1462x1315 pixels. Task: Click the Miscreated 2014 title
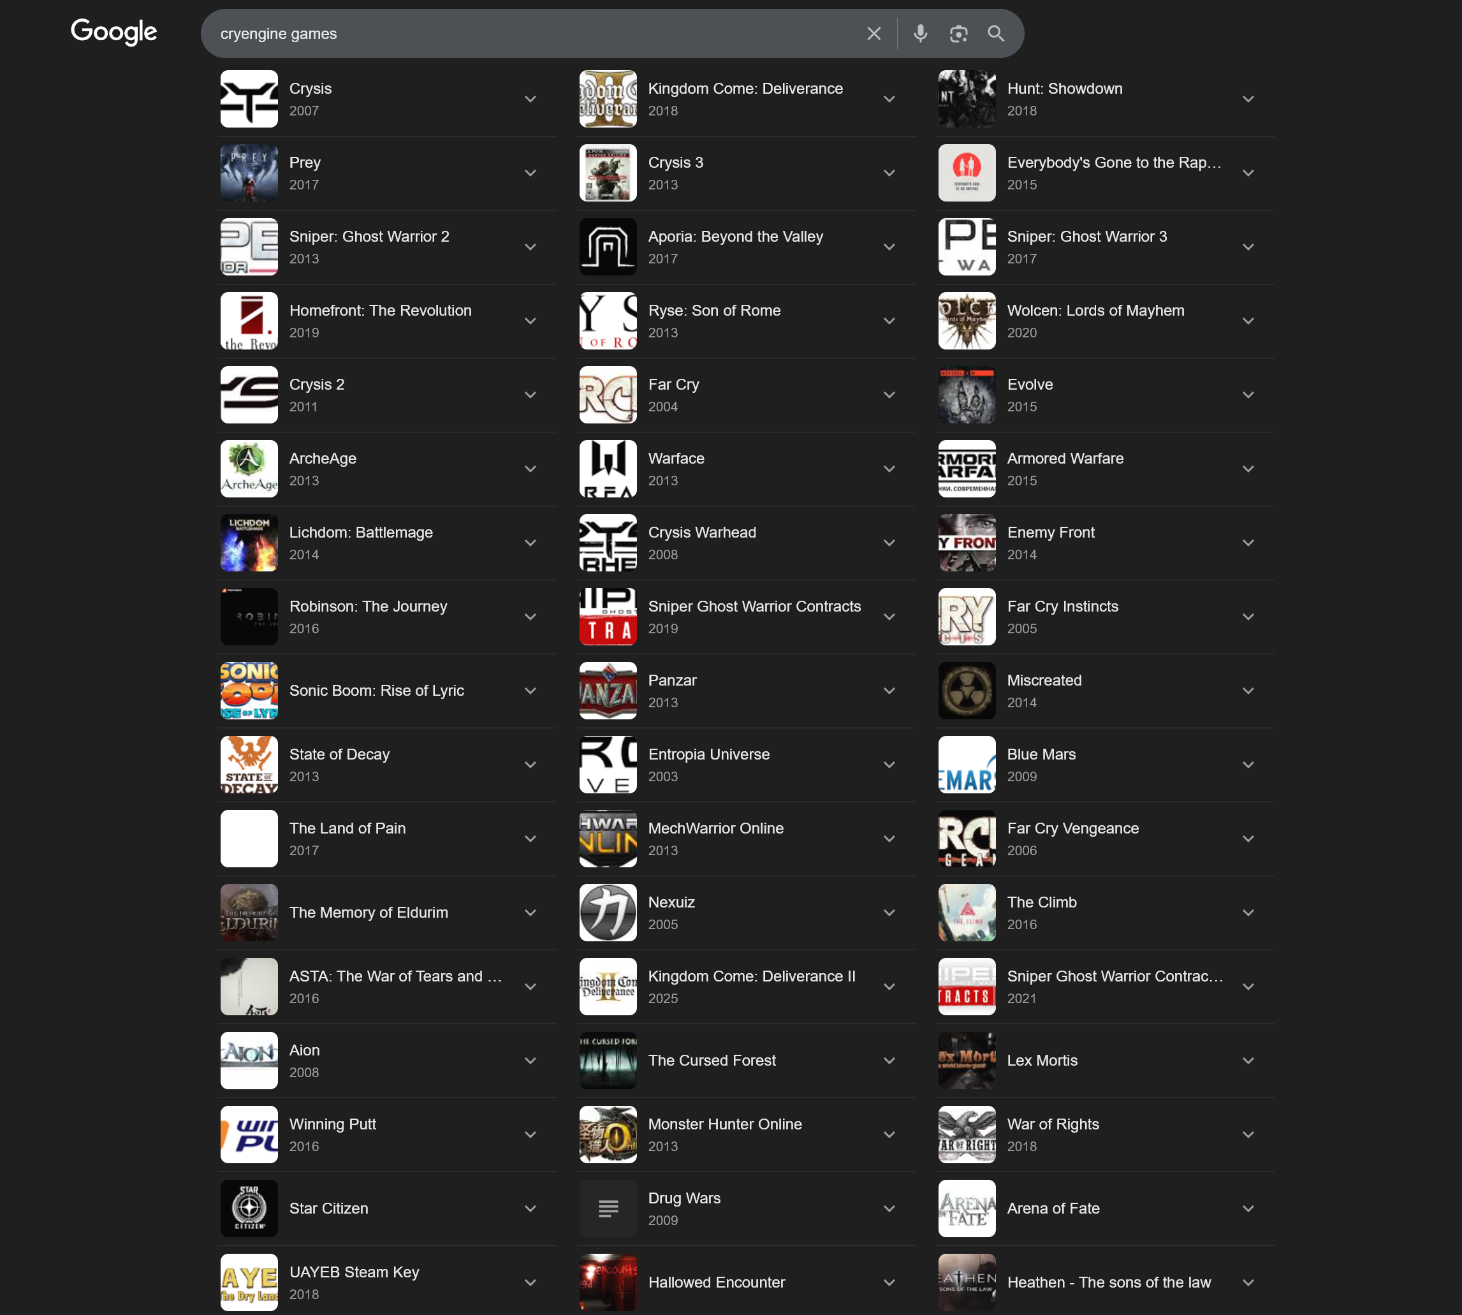[1044, 680]
